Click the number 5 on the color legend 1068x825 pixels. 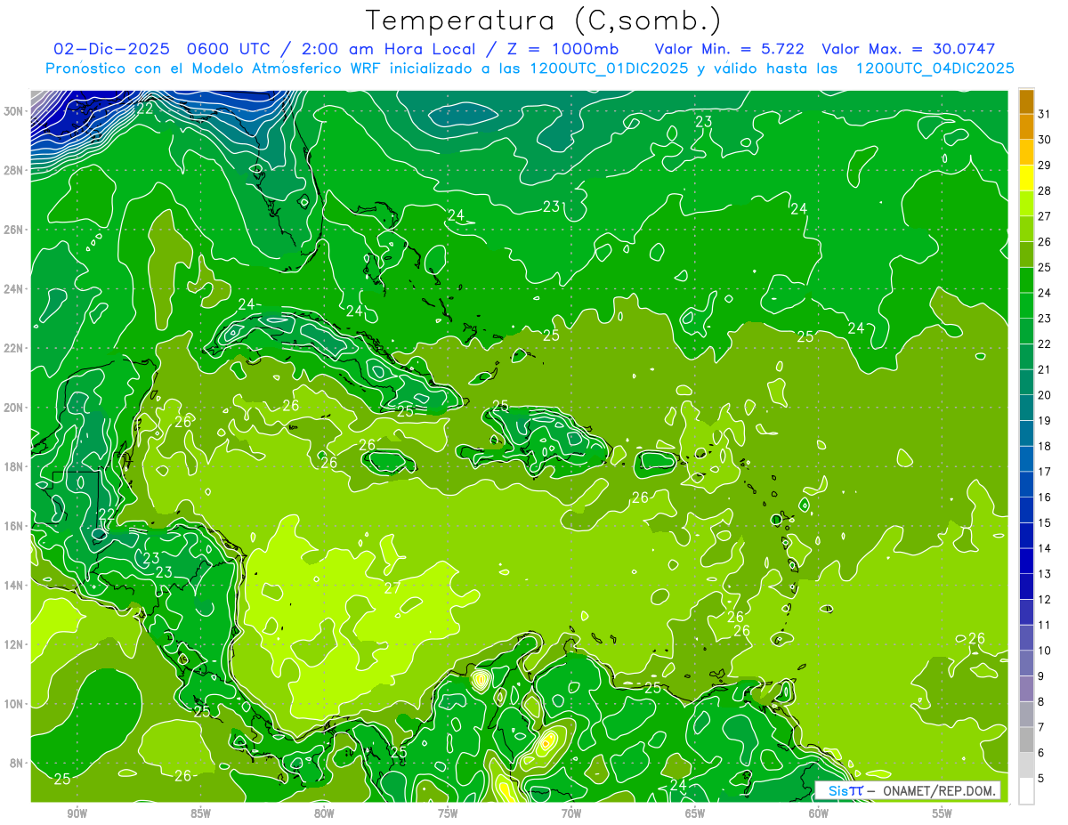pos(1041,780)
